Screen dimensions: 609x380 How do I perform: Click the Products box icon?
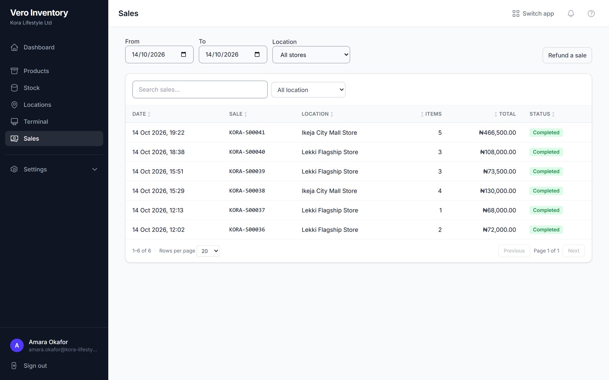point(14,71)
